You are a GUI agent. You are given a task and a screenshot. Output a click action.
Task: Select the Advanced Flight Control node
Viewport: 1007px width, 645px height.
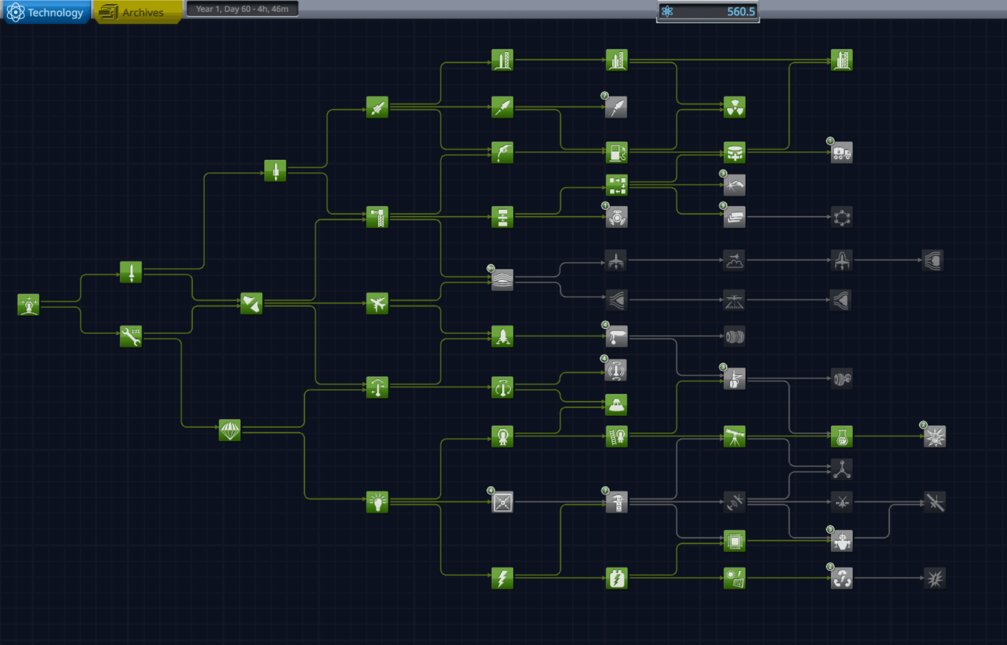(x=502, y=387)
